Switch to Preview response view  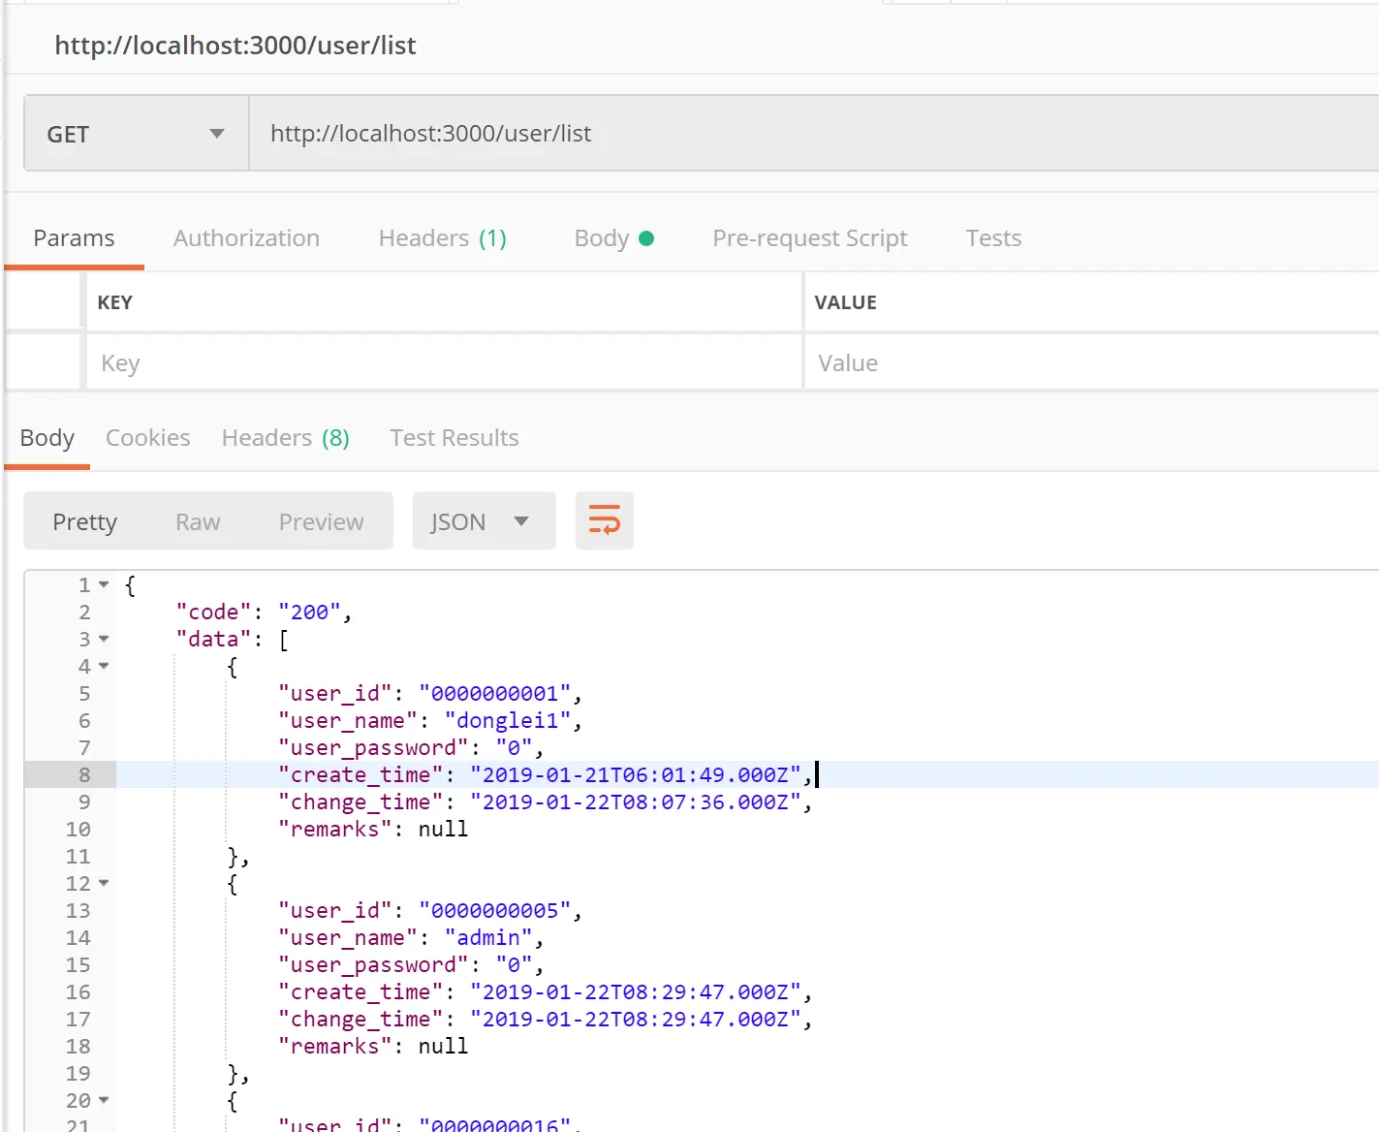(x=321, y=521)
